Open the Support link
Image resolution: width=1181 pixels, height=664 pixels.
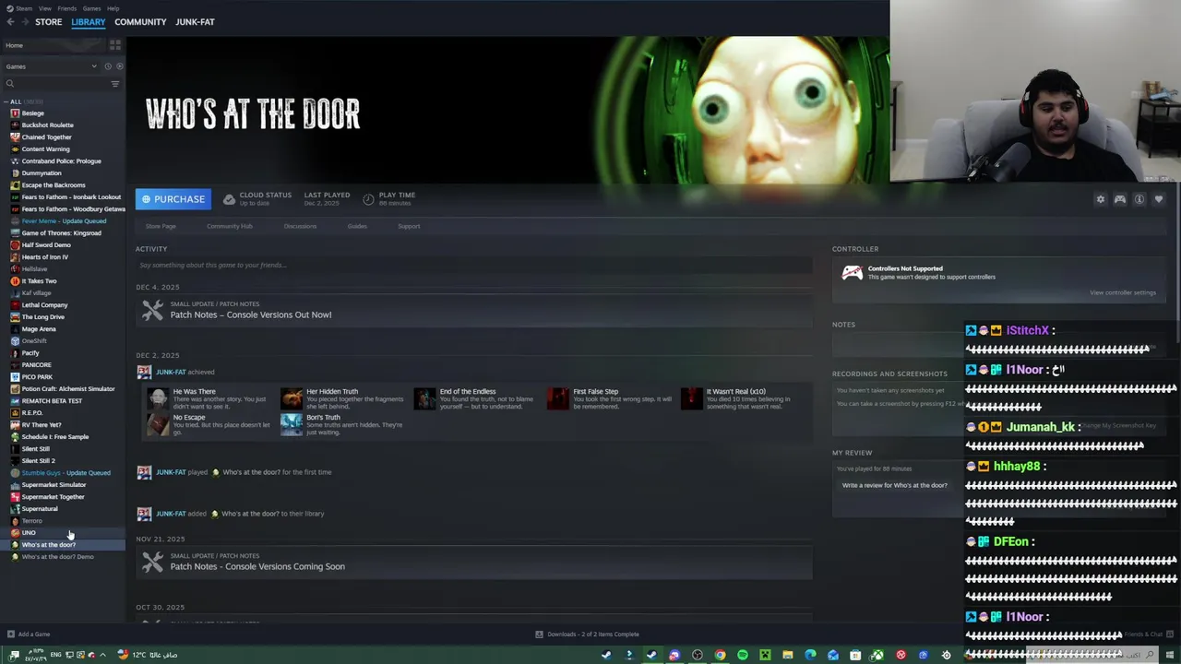[x=409, y=226]
